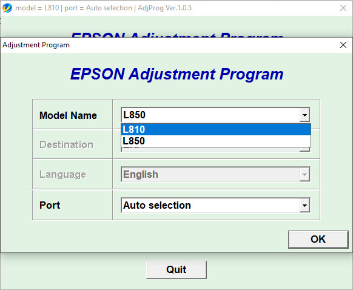Close the Adjustment Program dialog
Image resolution: width=353 pixels, height=290 pixels.
[343, 45]
